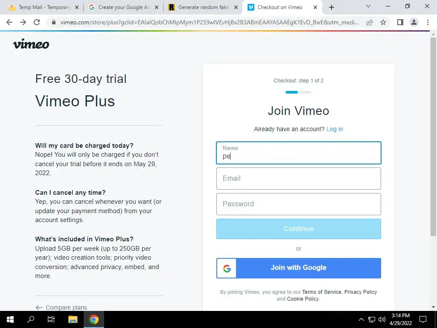Follow the Log in link

point(335,129)
